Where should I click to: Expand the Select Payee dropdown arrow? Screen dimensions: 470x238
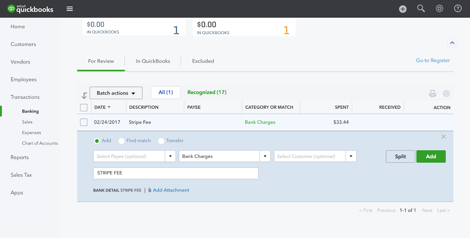click(x=170, y=156)
